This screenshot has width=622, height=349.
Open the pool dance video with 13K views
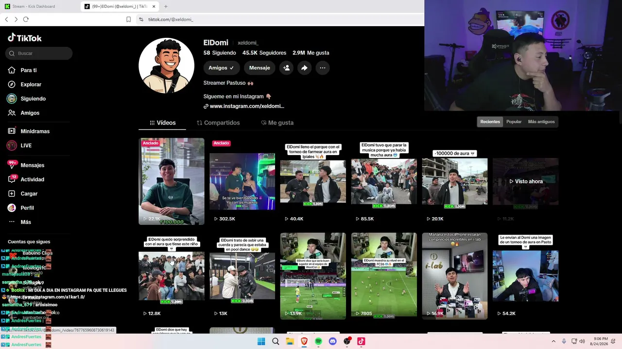tap(242, 276)
